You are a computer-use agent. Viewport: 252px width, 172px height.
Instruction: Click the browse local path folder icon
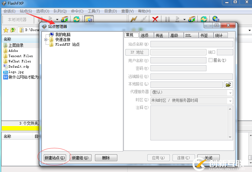point(228,84)
